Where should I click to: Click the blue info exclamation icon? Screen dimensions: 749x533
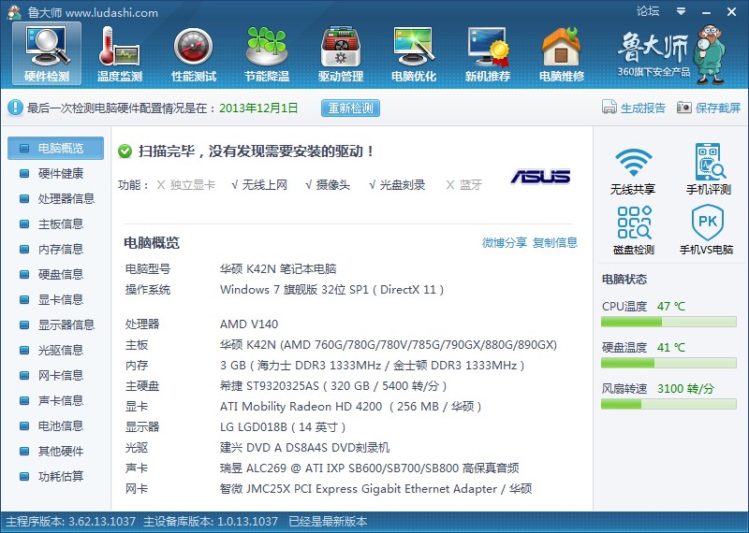coord(15,108)
